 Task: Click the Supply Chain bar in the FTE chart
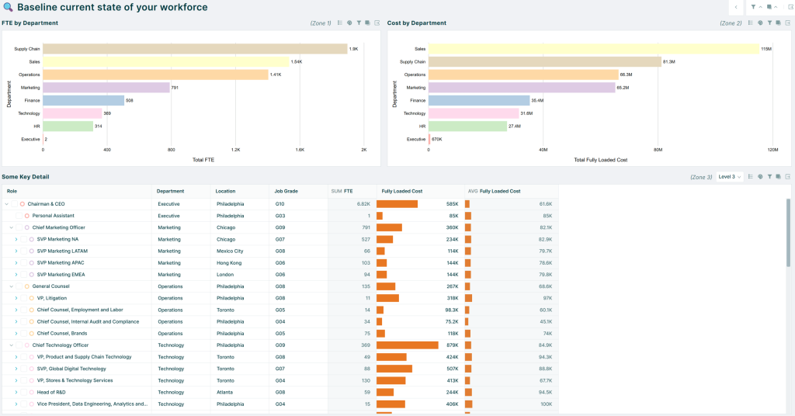click(x=195, y=49)
